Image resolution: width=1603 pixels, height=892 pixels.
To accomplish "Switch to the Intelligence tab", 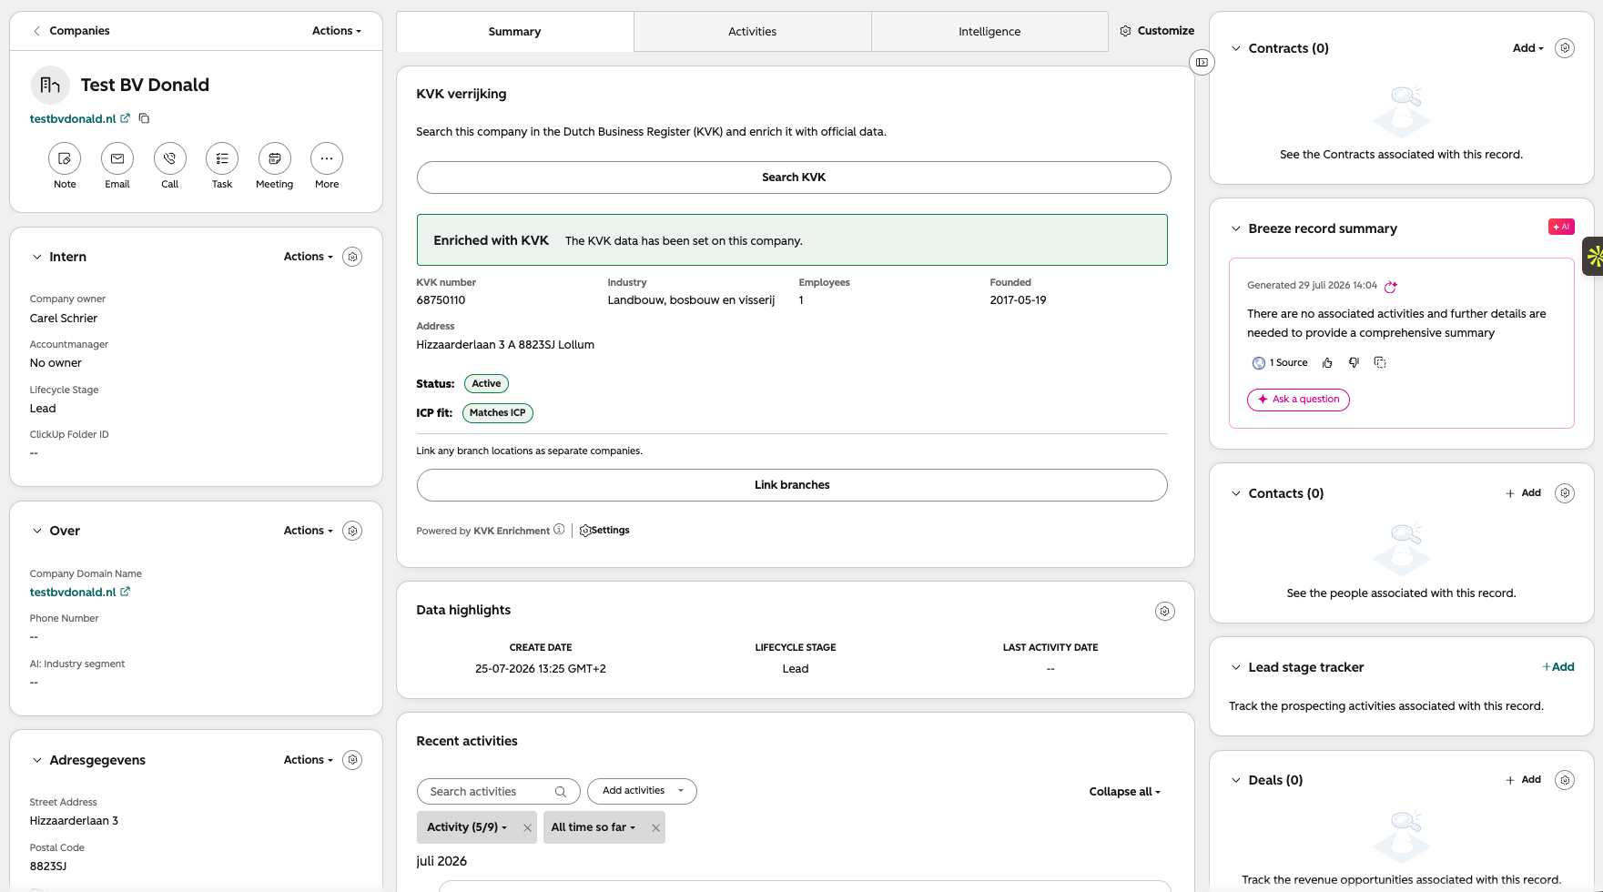I will pyautogui.click(x=989, y=32).
